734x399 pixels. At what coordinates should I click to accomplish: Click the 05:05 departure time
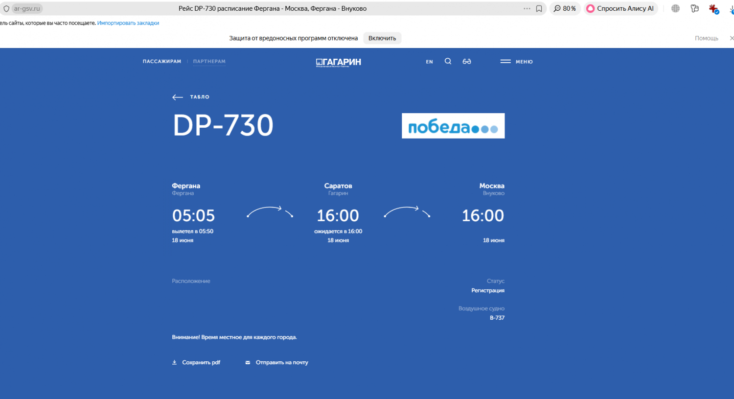point(194,215)
